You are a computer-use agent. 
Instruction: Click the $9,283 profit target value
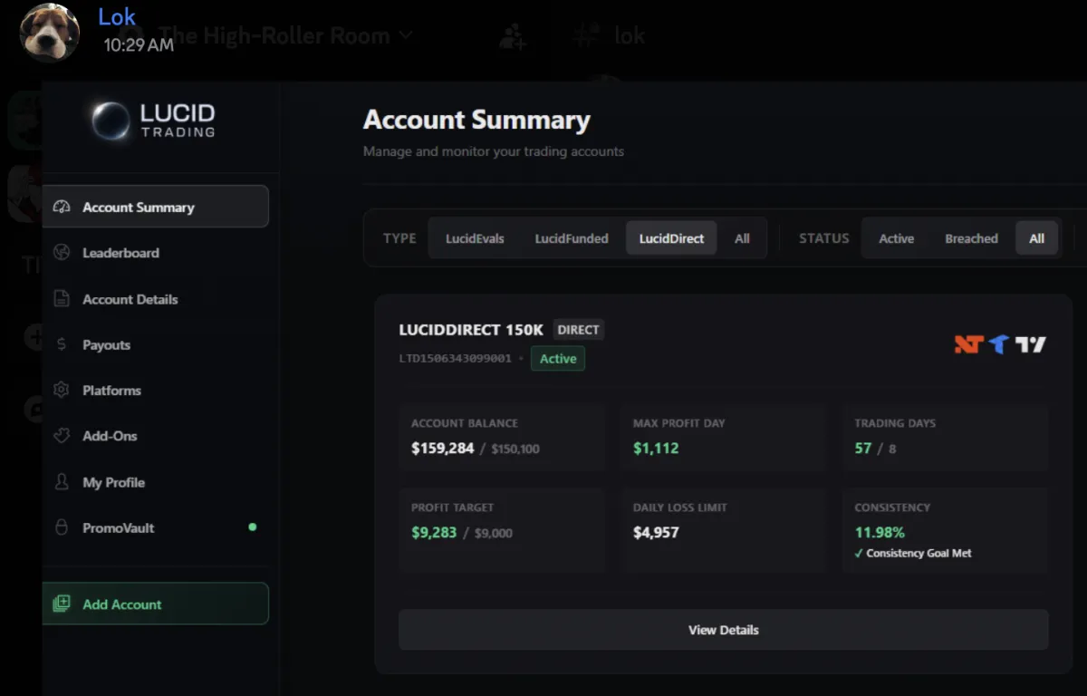pos(434,532)
